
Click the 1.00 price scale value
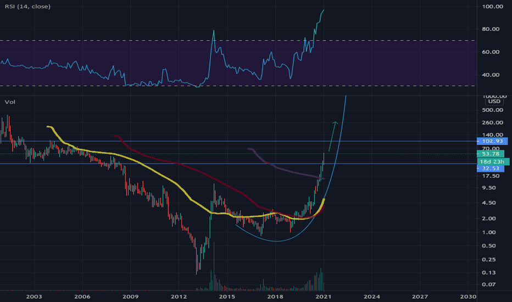click(x=489, y=232)
